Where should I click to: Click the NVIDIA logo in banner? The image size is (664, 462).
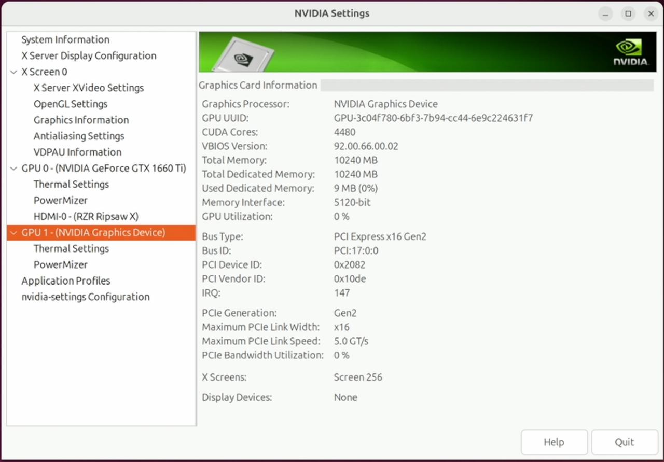tap(630, 52)
